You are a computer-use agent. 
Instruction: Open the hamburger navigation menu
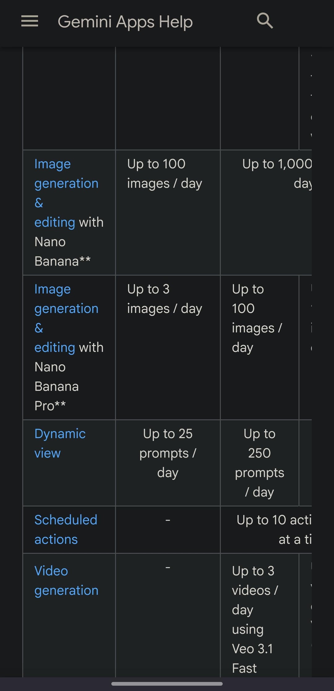(30, 21)
